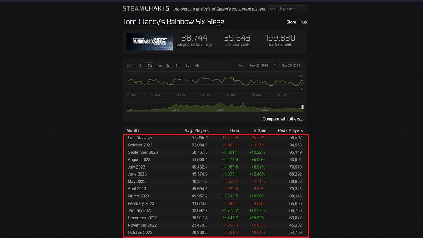
Task: Click the 23,470.3 average players value
Action: tap(199, 225)
